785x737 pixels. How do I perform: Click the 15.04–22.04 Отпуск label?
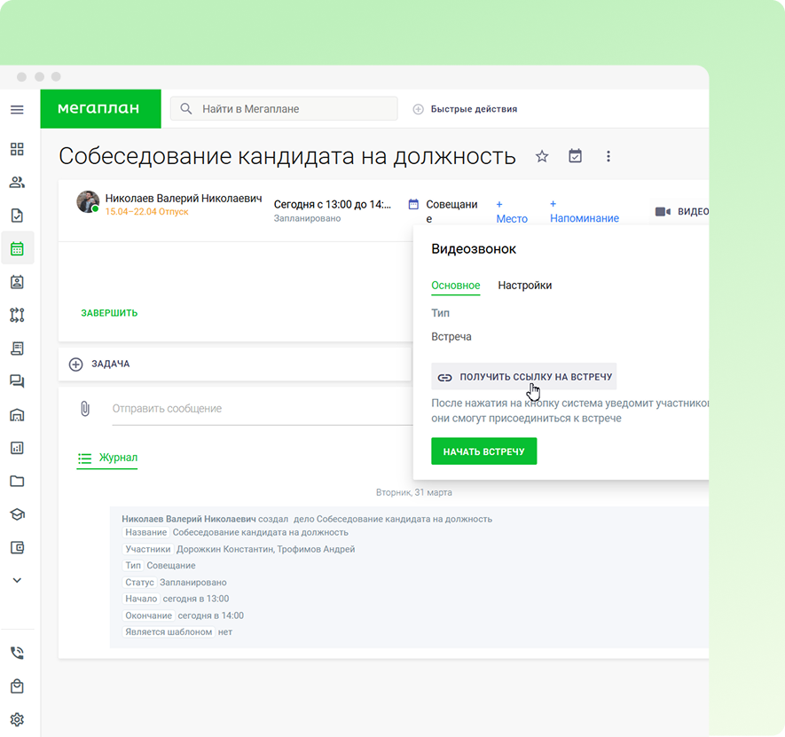tap(146, 212)
